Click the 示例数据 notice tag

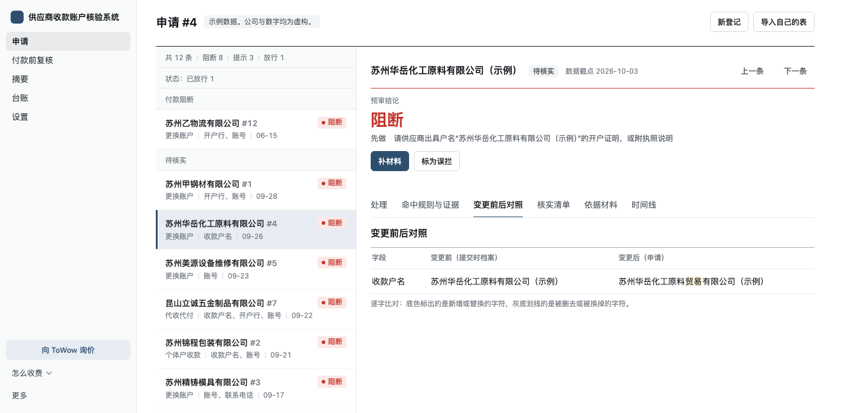(262, 22)
